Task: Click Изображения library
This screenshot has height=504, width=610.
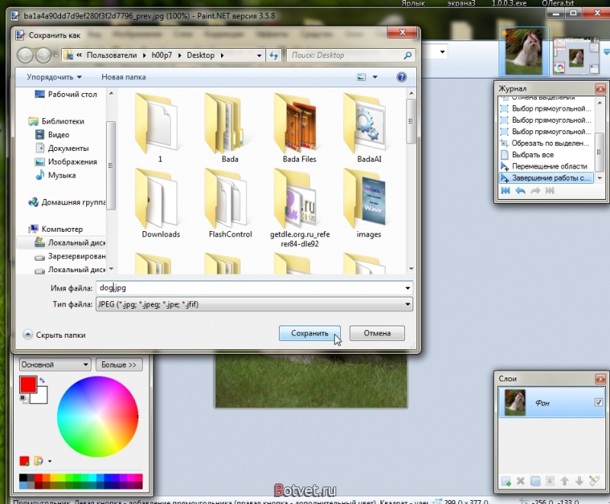Action: tap(66, 162)
